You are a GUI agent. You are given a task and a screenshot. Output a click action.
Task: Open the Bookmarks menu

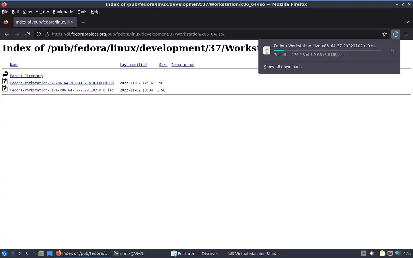63,12
